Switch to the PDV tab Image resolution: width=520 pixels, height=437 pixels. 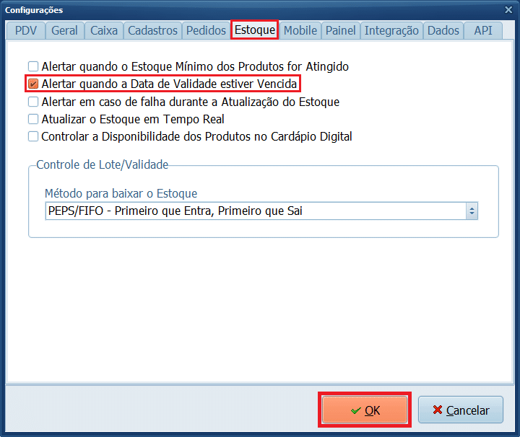pos(25,30)
